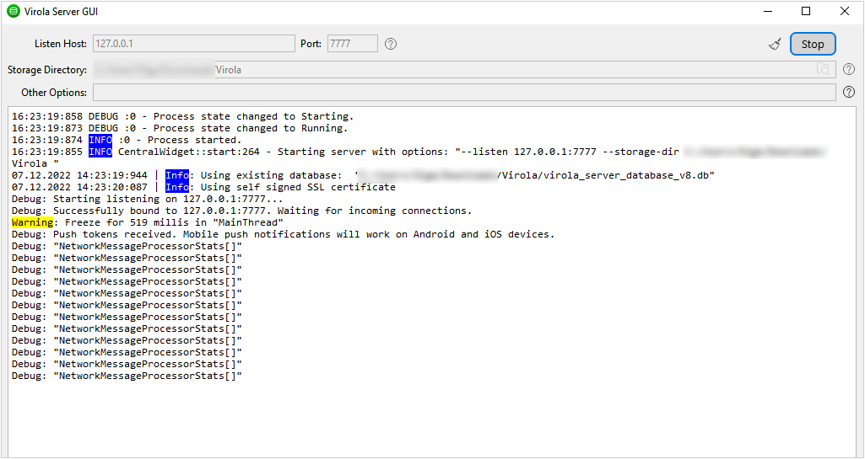
Task: Close the Virola Server GUI window
Action: [845, 11]
